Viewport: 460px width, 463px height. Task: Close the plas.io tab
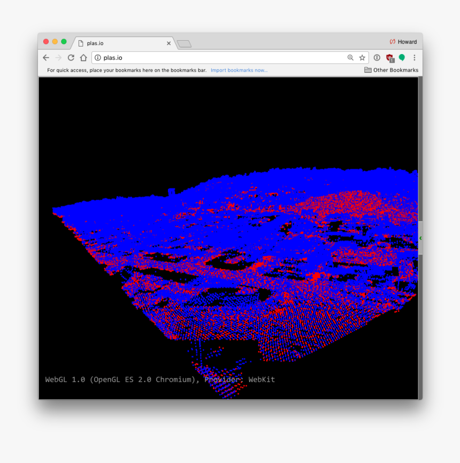point(168,43)
